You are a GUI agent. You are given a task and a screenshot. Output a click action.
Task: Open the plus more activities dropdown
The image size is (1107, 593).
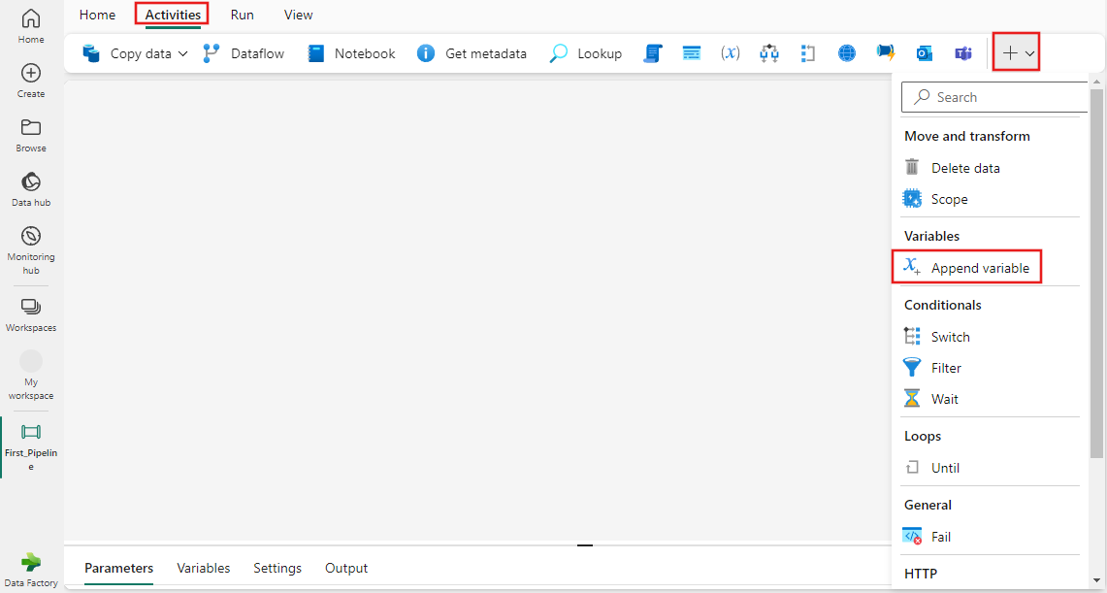pyautogui.click(x=1017, y=53)
